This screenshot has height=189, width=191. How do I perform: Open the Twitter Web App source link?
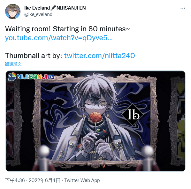[82, 180]
